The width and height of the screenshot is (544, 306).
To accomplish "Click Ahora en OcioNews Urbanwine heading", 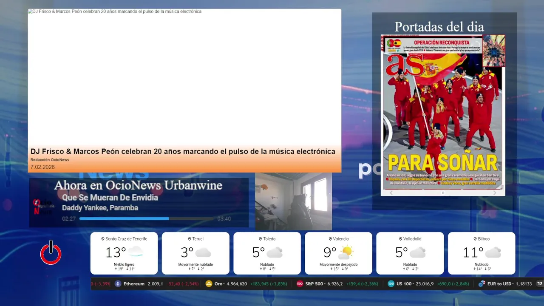I will 138,185.
